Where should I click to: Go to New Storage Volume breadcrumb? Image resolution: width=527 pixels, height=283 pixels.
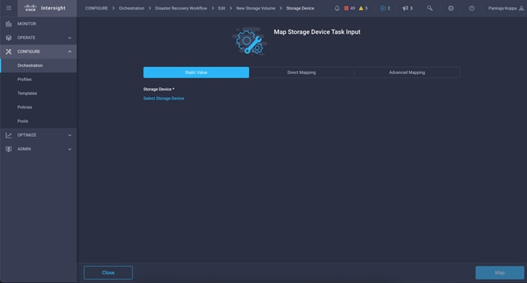(x=256, y=8)
